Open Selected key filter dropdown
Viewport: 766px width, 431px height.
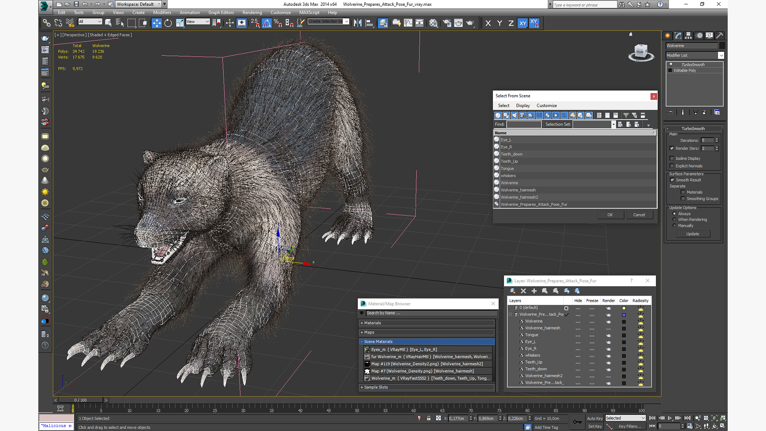click(x=625, y=418)
